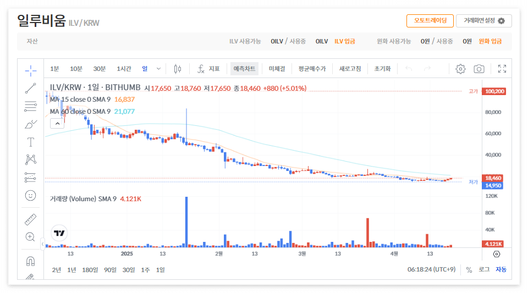This screenshot has height=293, width=528.
Task: Redo the chart action
Action: pos(427,69)
